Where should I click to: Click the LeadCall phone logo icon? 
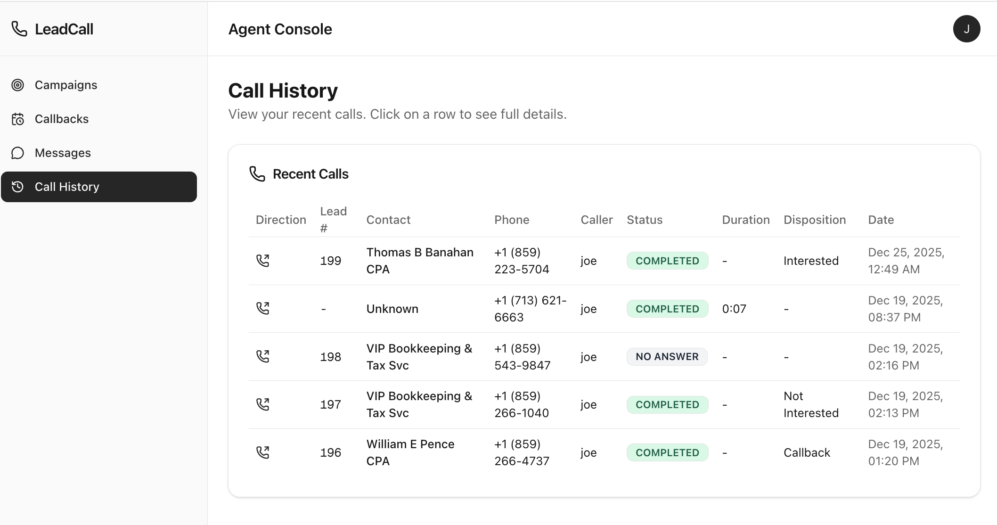click(19, 29)
